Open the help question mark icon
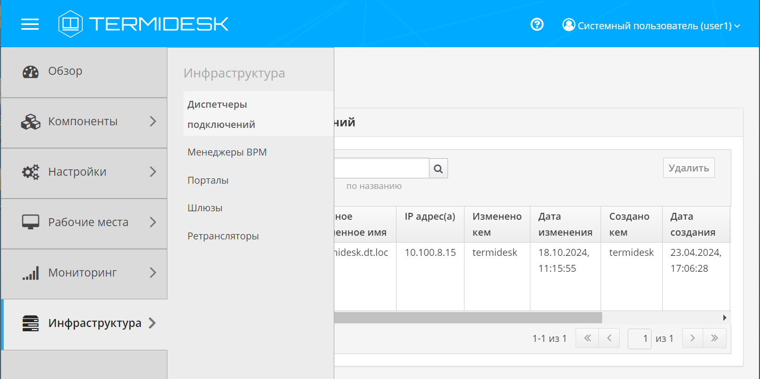 coord(537,24)
